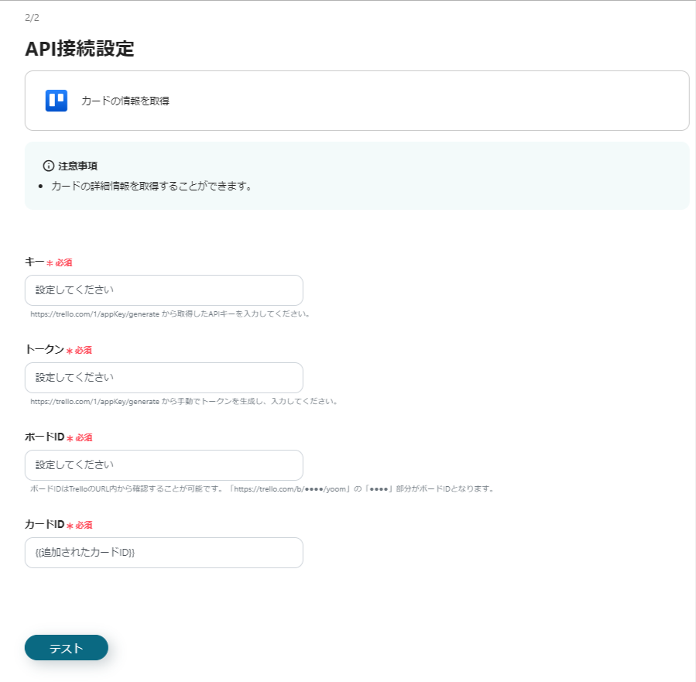Click the 注意事項 heading text
Screen dimensions: 696x682
point(77,166)
